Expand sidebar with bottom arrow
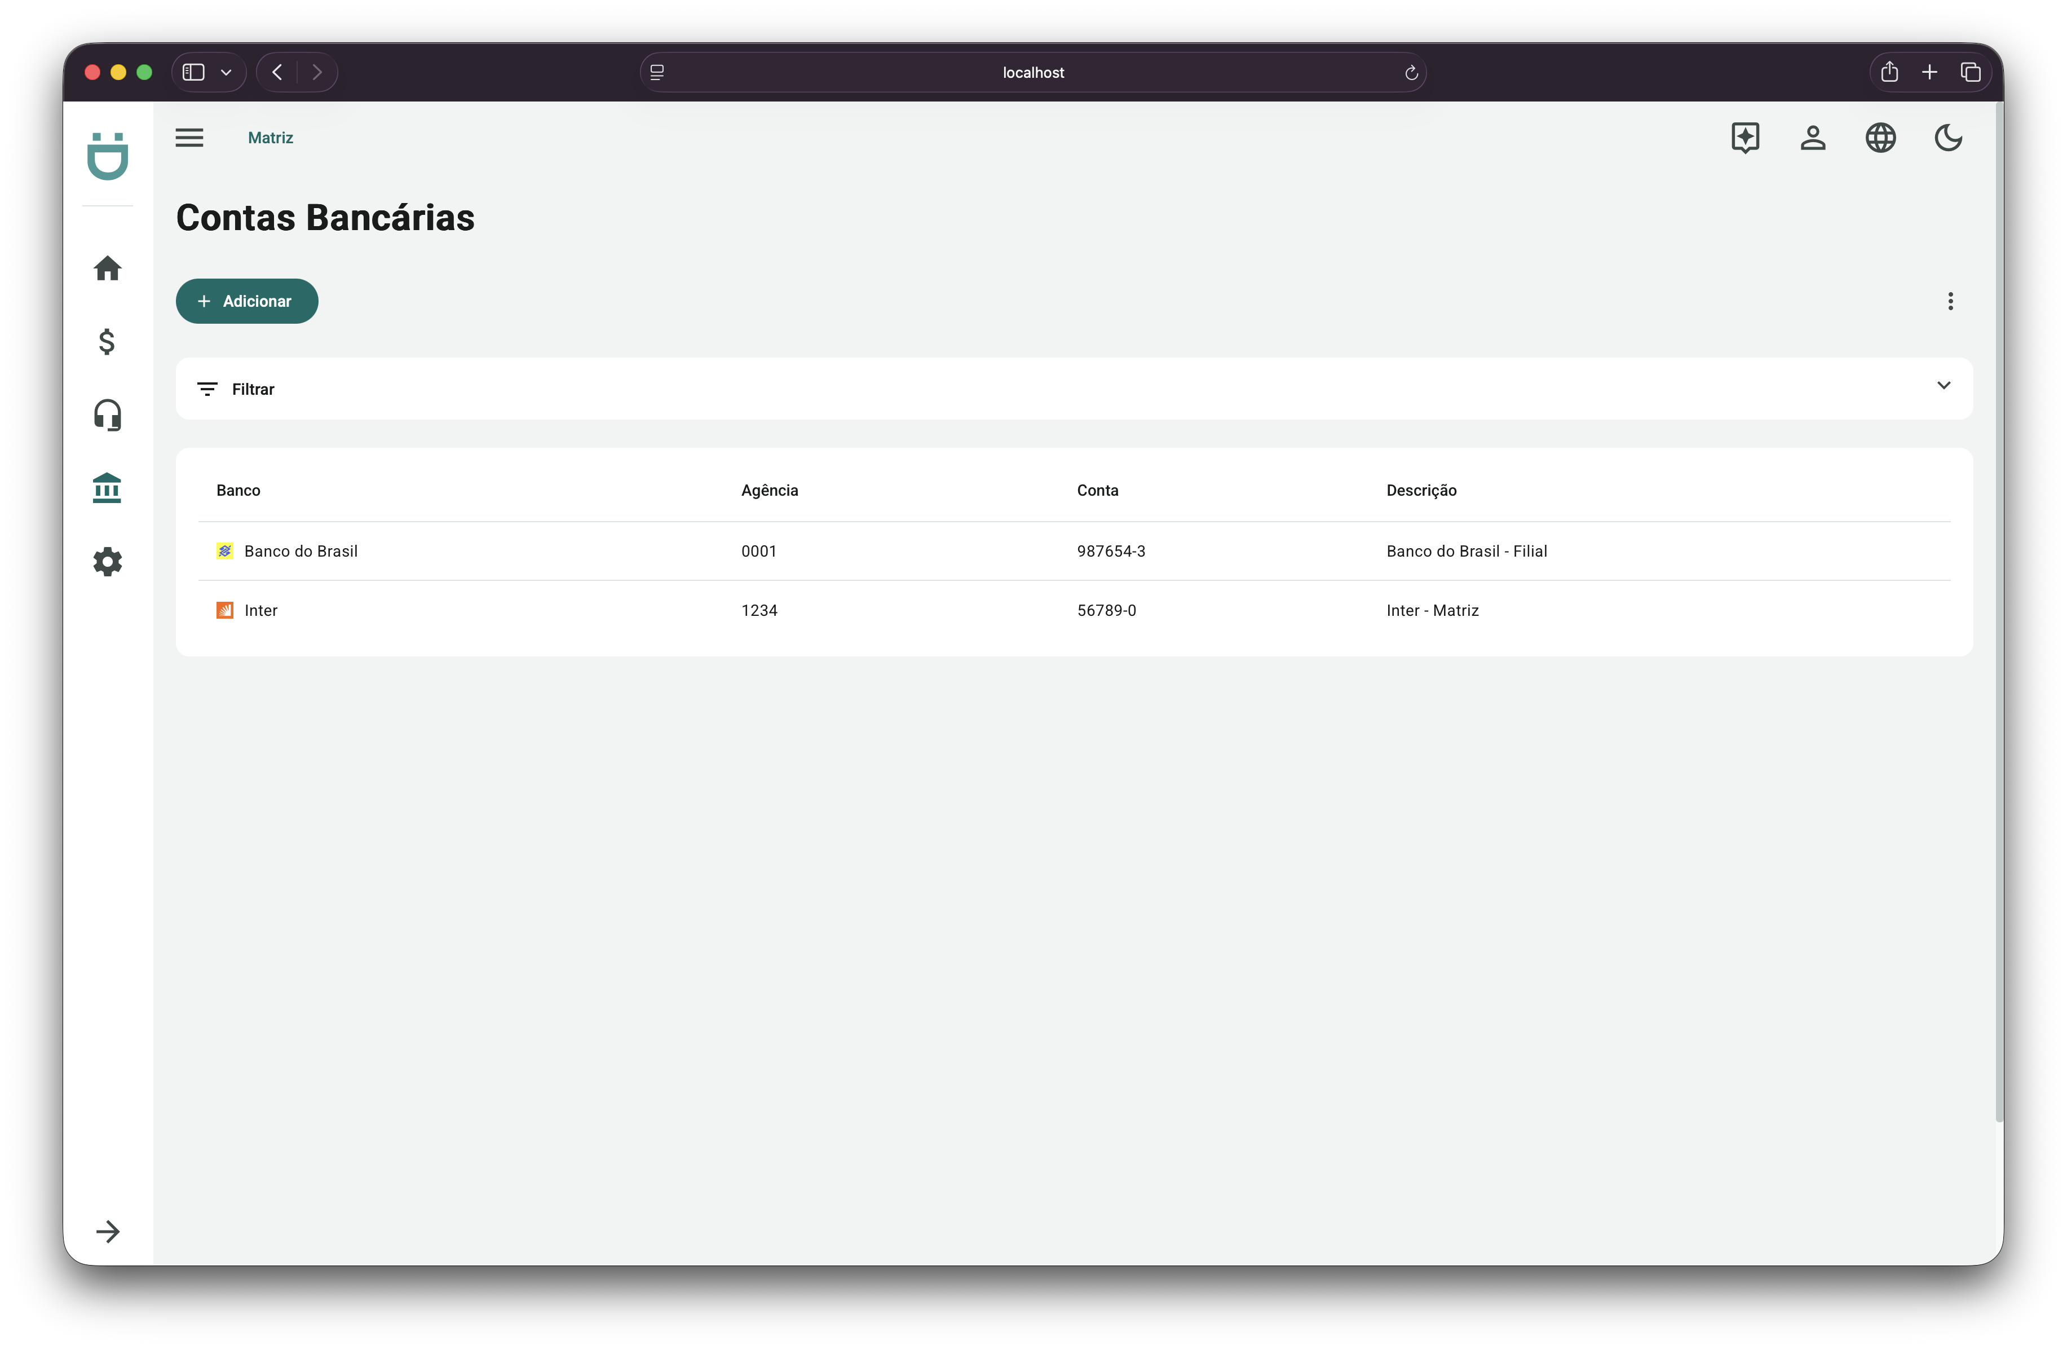The height and width of the screenshot is (1349, 2067). (x=108, y=1231)
